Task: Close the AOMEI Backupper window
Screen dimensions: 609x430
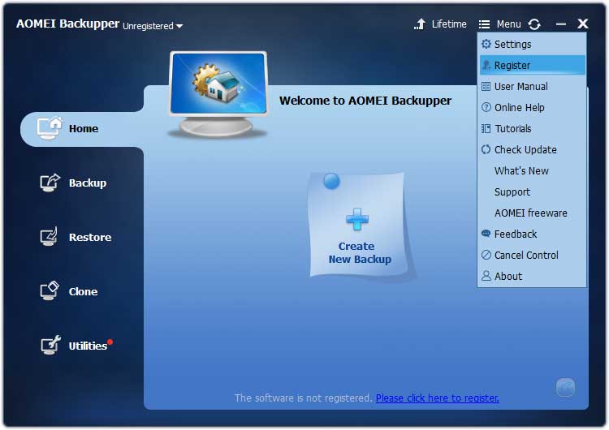Action: (582, 24)
